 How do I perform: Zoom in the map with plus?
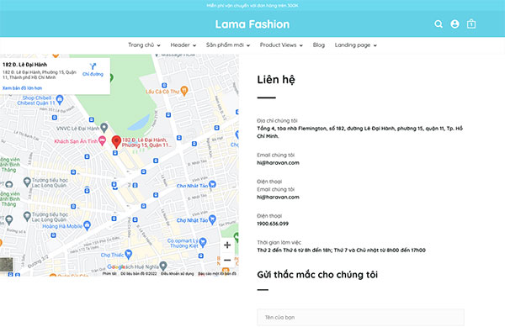[227, 245]
